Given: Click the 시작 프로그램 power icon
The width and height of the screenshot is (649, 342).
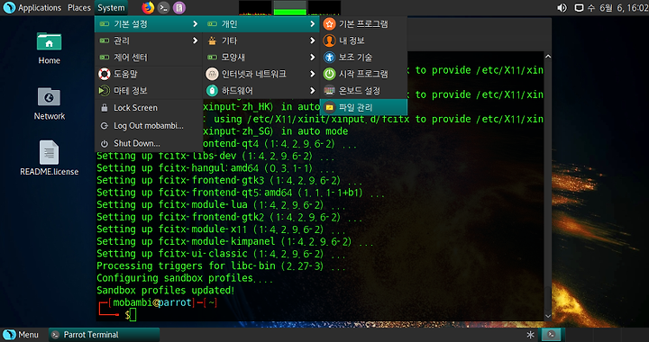Looking at the screenshot, I should coord(330,74).
